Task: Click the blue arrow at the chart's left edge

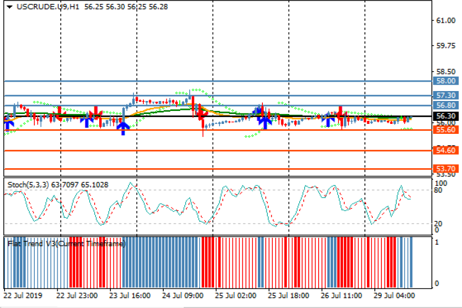Action: (7, 123)
